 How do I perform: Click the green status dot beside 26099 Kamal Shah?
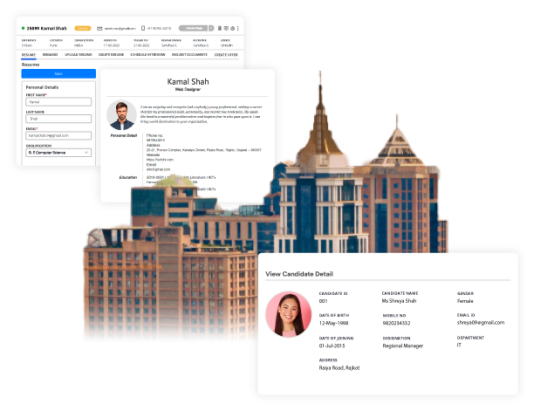pyautogui.click(x=23, y=28)
